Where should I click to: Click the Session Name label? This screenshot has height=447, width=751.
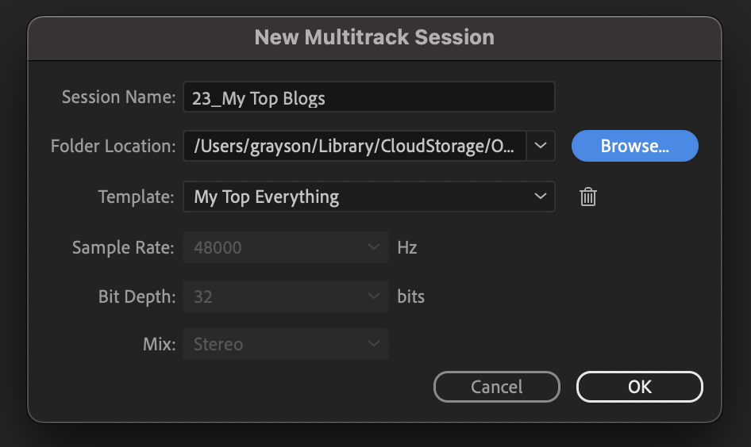(x=119, y=97)
